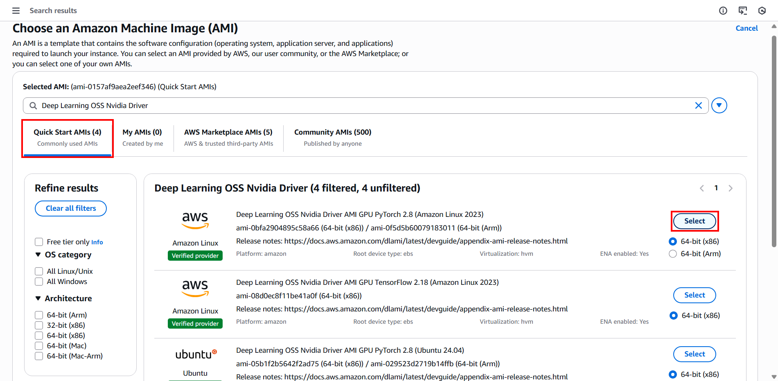Open the blue circular filter dropdown
Screen dimensions: 778x381
click(x=719, y=106)
